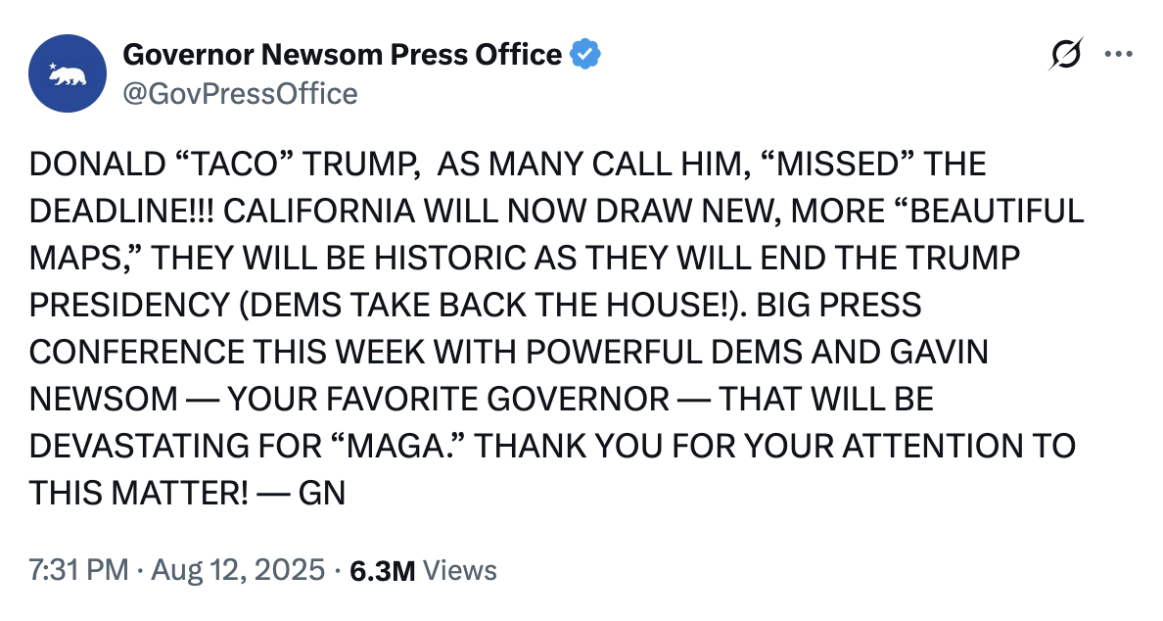Screen dimensions: 1163x621
Task: Click the 6.3M view count number
Action: coord(383,570)
